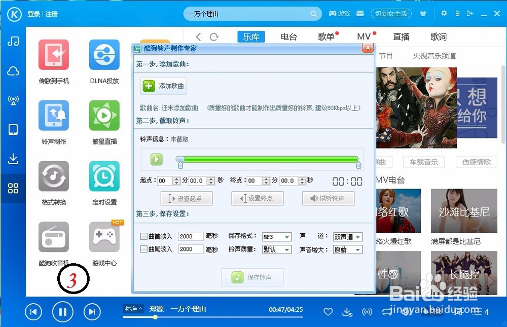Screen dimensions: 507x327
Task: Switch to the 电台 tab
Action: point(288,37)
